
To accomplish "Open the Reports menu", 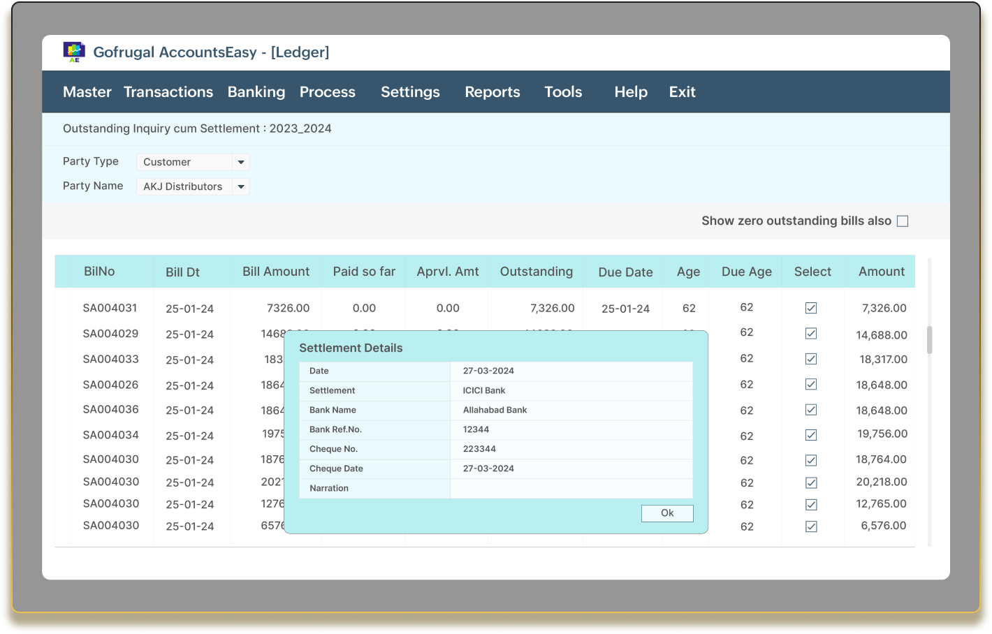I will [492, 91].
